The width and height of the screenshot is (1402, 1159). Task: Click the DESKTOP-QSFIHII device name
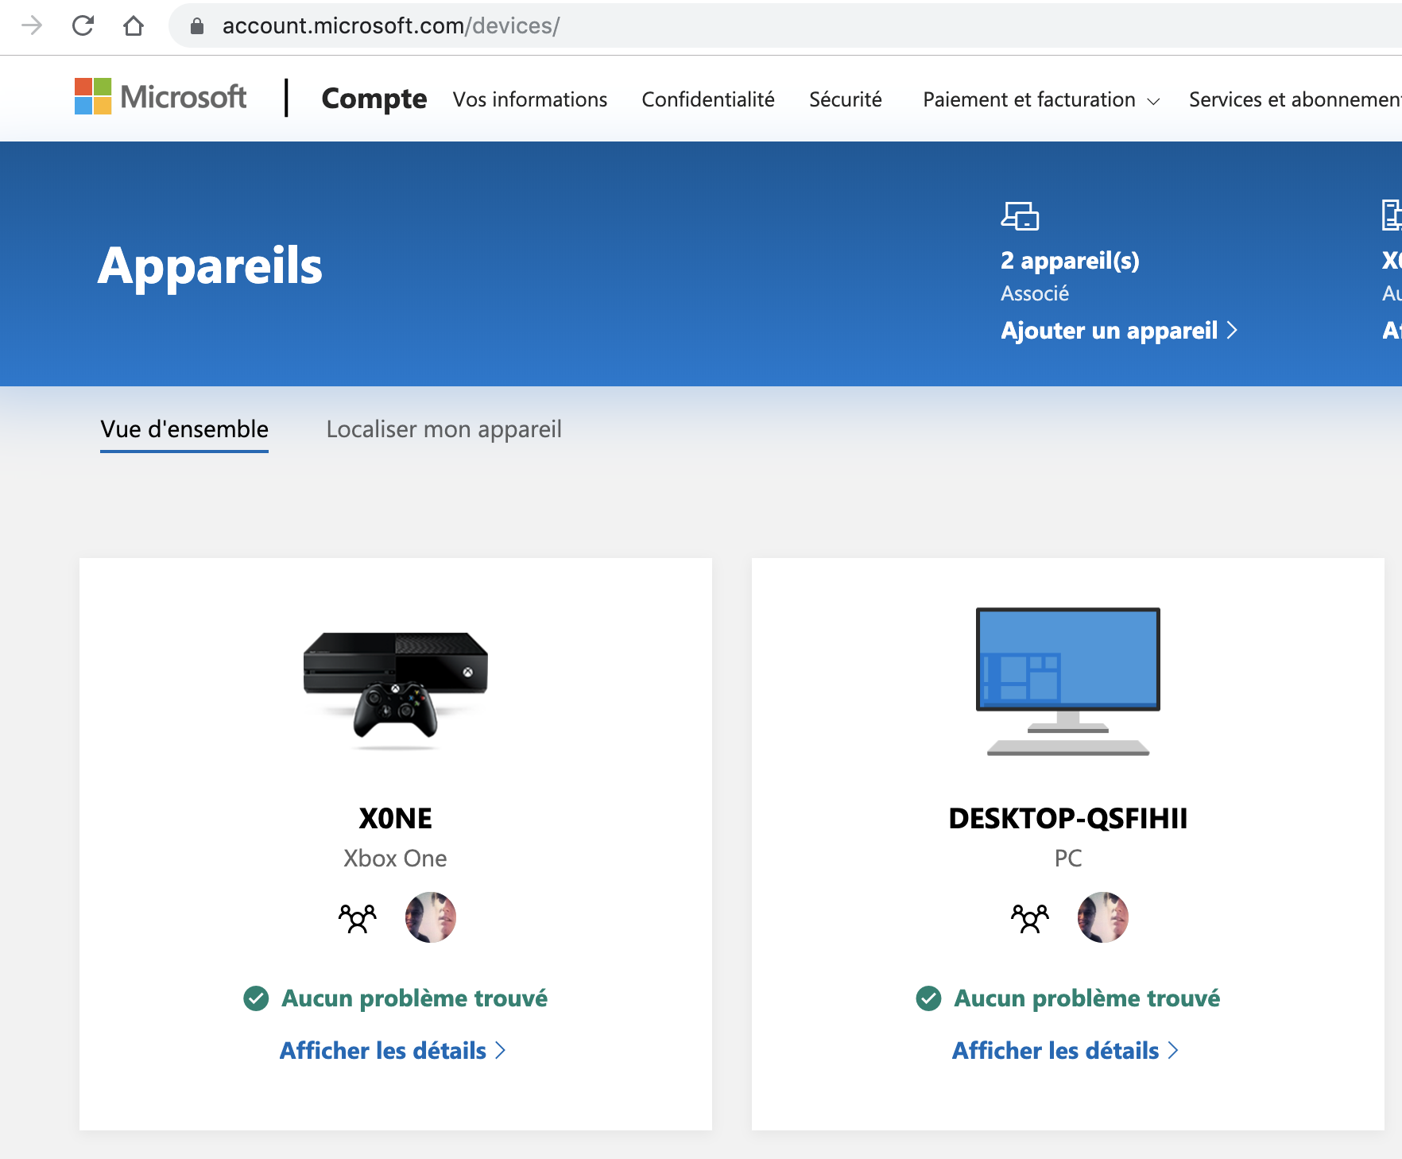tap(1068, 818)
